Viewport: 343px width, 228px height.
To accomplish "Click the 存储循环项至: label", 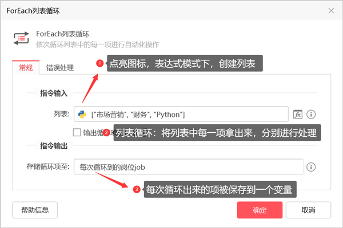I will click(48, 166).
